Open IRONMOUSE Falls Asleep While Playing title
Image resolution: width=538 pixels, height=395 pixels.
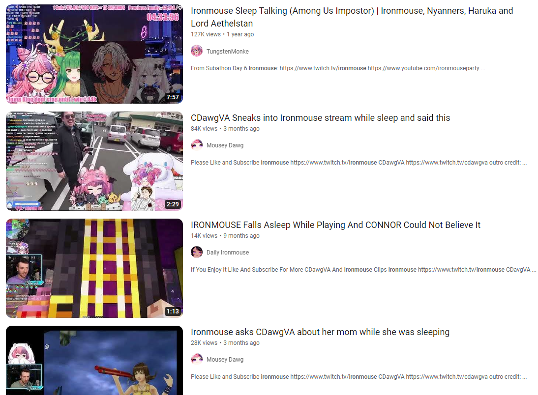(335, 225)
